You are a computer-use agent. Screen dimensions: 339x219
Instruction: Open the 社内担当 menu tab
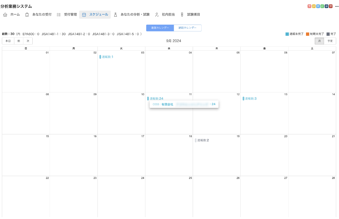click(x=165, y=15)
